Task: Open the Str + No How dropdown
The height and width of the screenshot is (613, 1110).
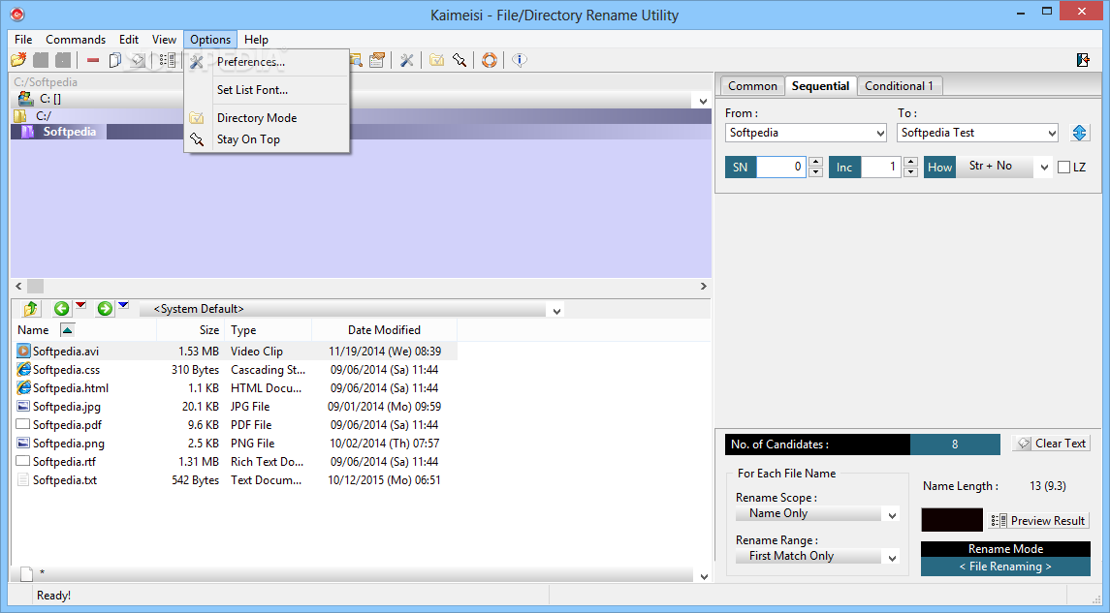Action: (1044, 169)
